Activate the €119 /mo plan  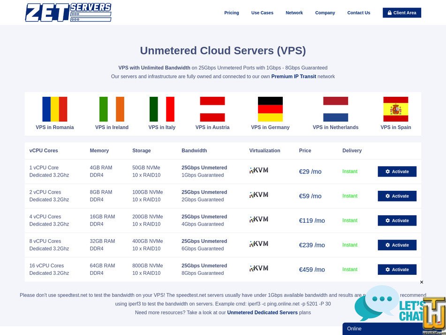397,220
